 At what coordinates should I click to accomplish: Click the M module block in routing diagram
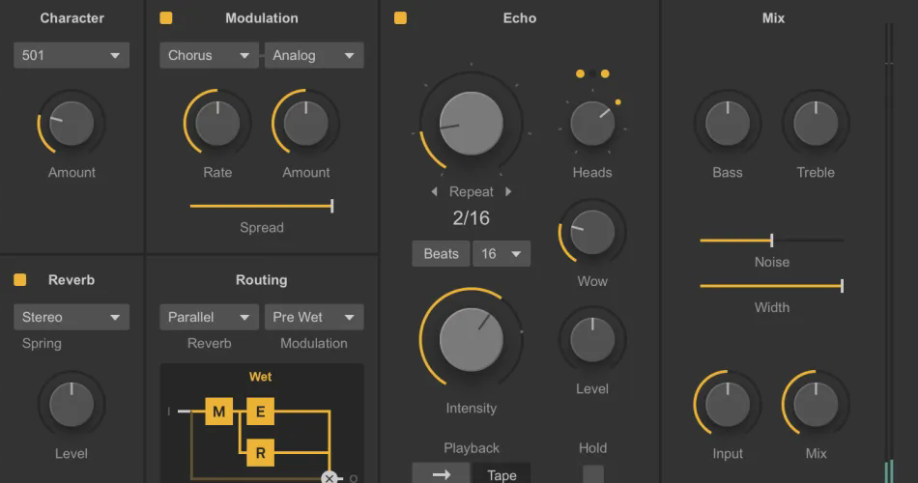pyautogui.click(x=219, y=411)
